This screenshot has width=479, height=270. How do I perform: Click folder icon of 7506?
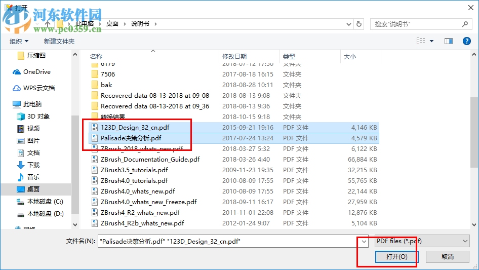click(95, 74)
